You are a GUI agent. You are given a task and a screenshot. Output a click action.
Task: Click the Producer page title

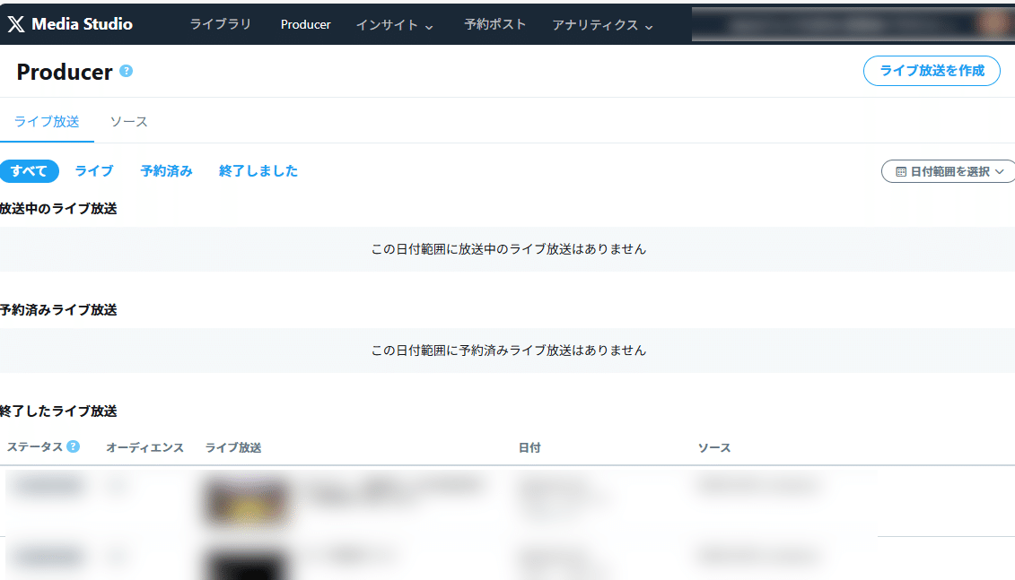click(x=64, y=72)
